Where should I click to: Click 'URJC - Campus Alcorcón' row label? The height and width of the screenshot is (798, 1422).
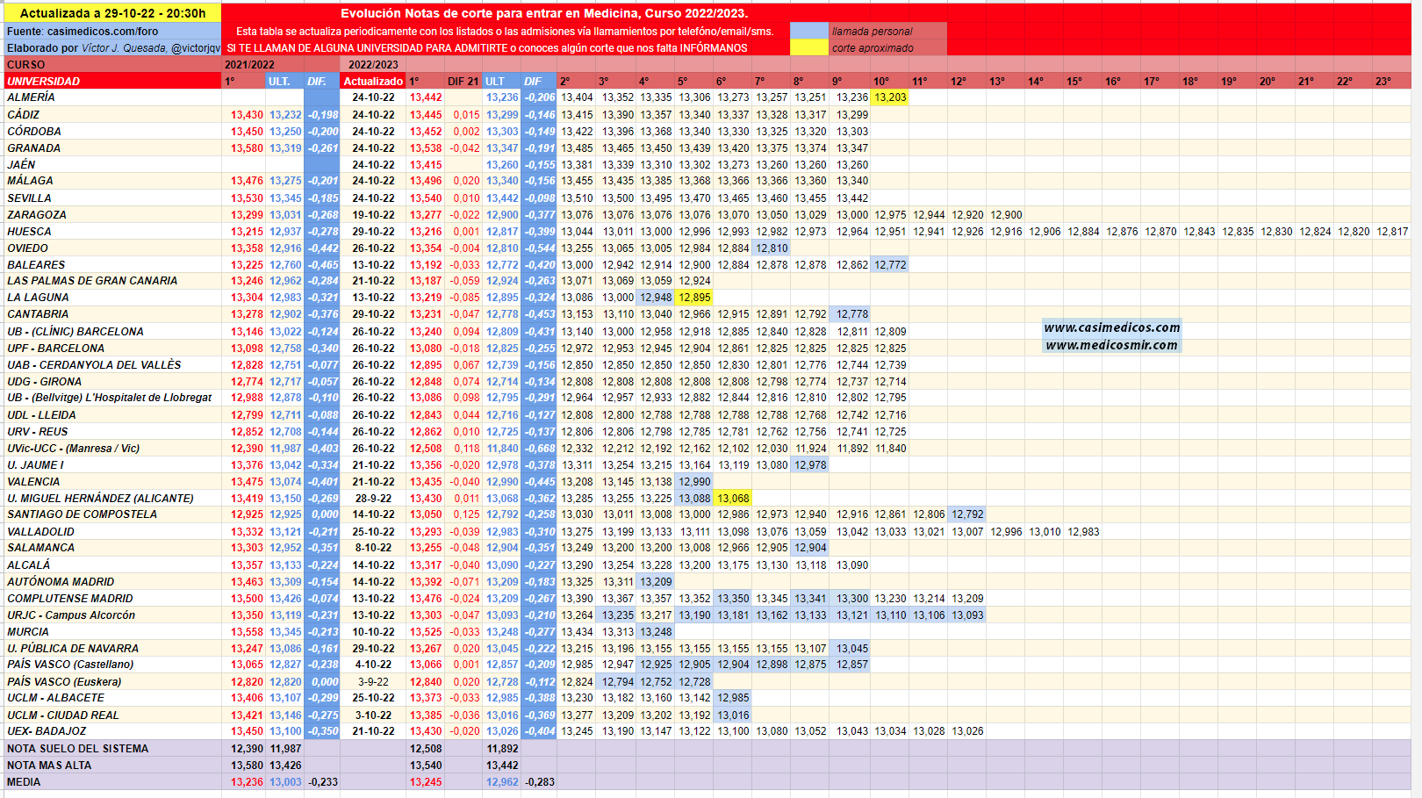coord(112,615)
